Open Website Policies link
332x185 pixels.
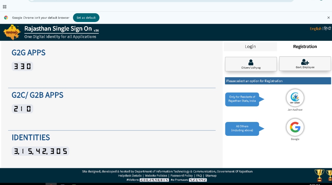(156, 176)
